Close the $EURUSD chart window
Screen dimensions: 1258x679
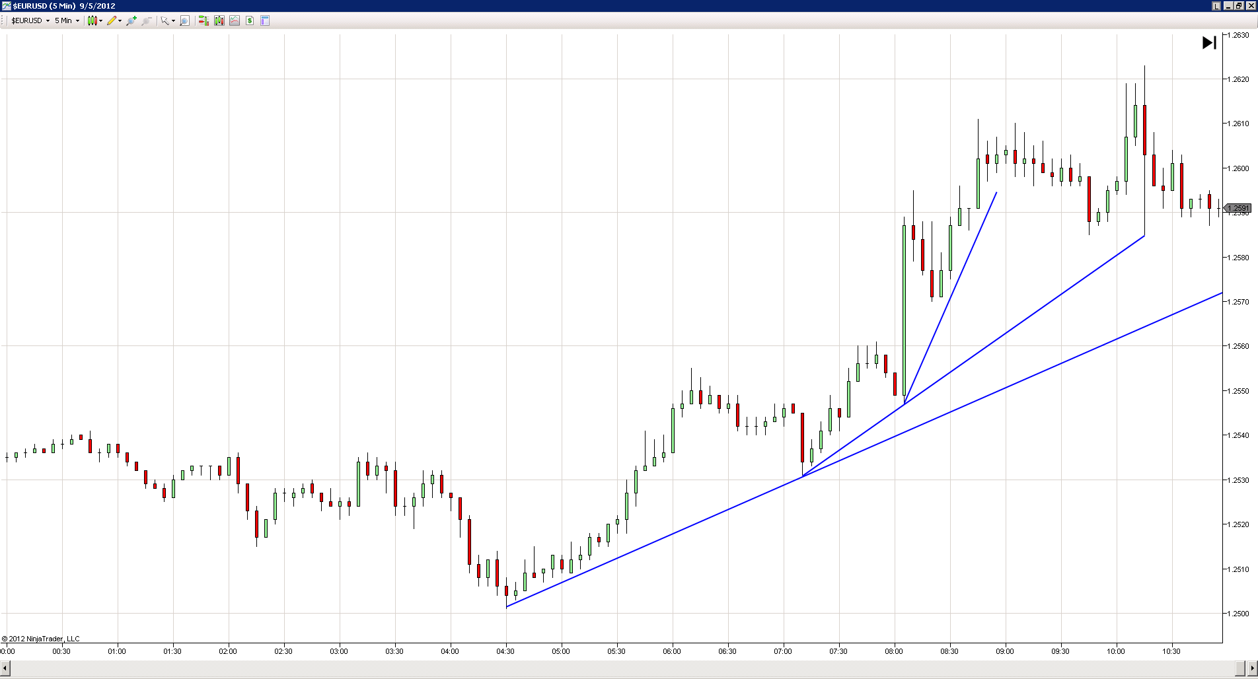point(1250,6)
